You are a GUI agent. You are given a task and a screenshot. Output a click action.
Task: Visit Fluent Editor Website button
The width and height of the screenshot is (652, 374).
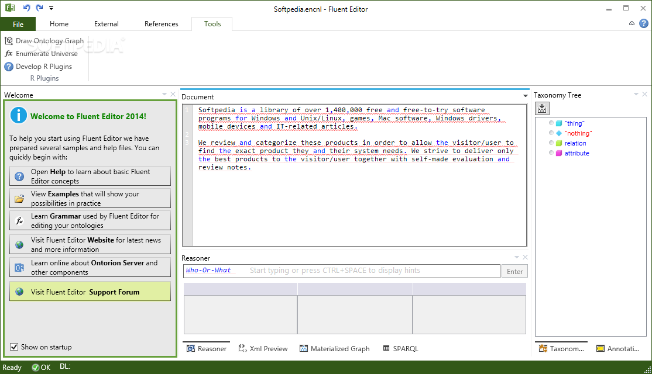90,244
